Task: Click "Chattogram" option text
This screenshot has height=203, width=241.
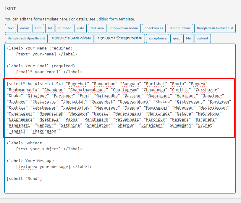Action: pos(125,90)
